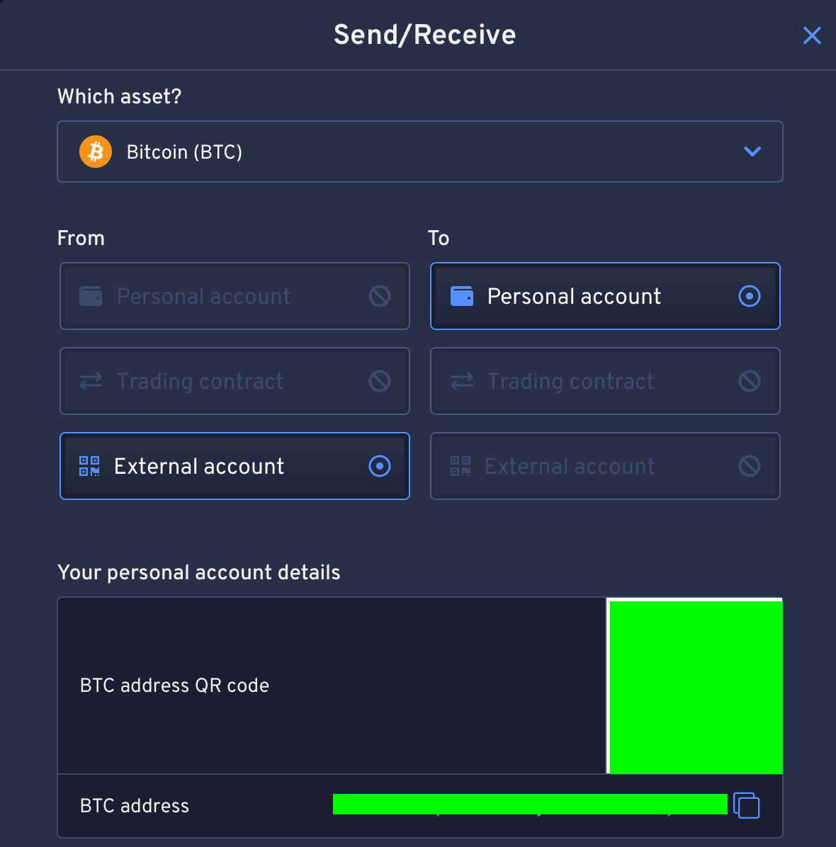Open the Bitcoin (BTC) asset selector

click(x=420, y=152)
